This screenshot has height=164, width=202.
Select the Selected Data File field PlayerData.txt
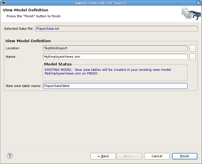point(116,29)
